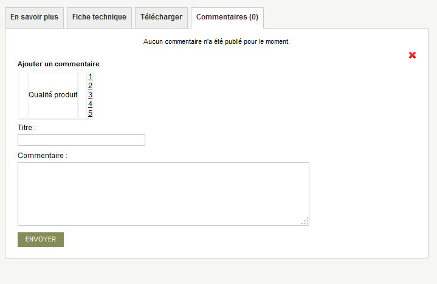Submit the form with ENVOYER button
Viewport: 437px width, 284px height.
point(41,240)
